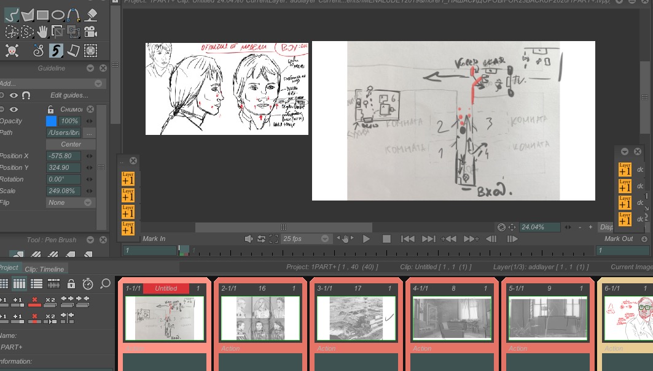Viewport: 653px width, 371px height.
Task: Switch to the column timeline view icon
Action: click(19, 284)
